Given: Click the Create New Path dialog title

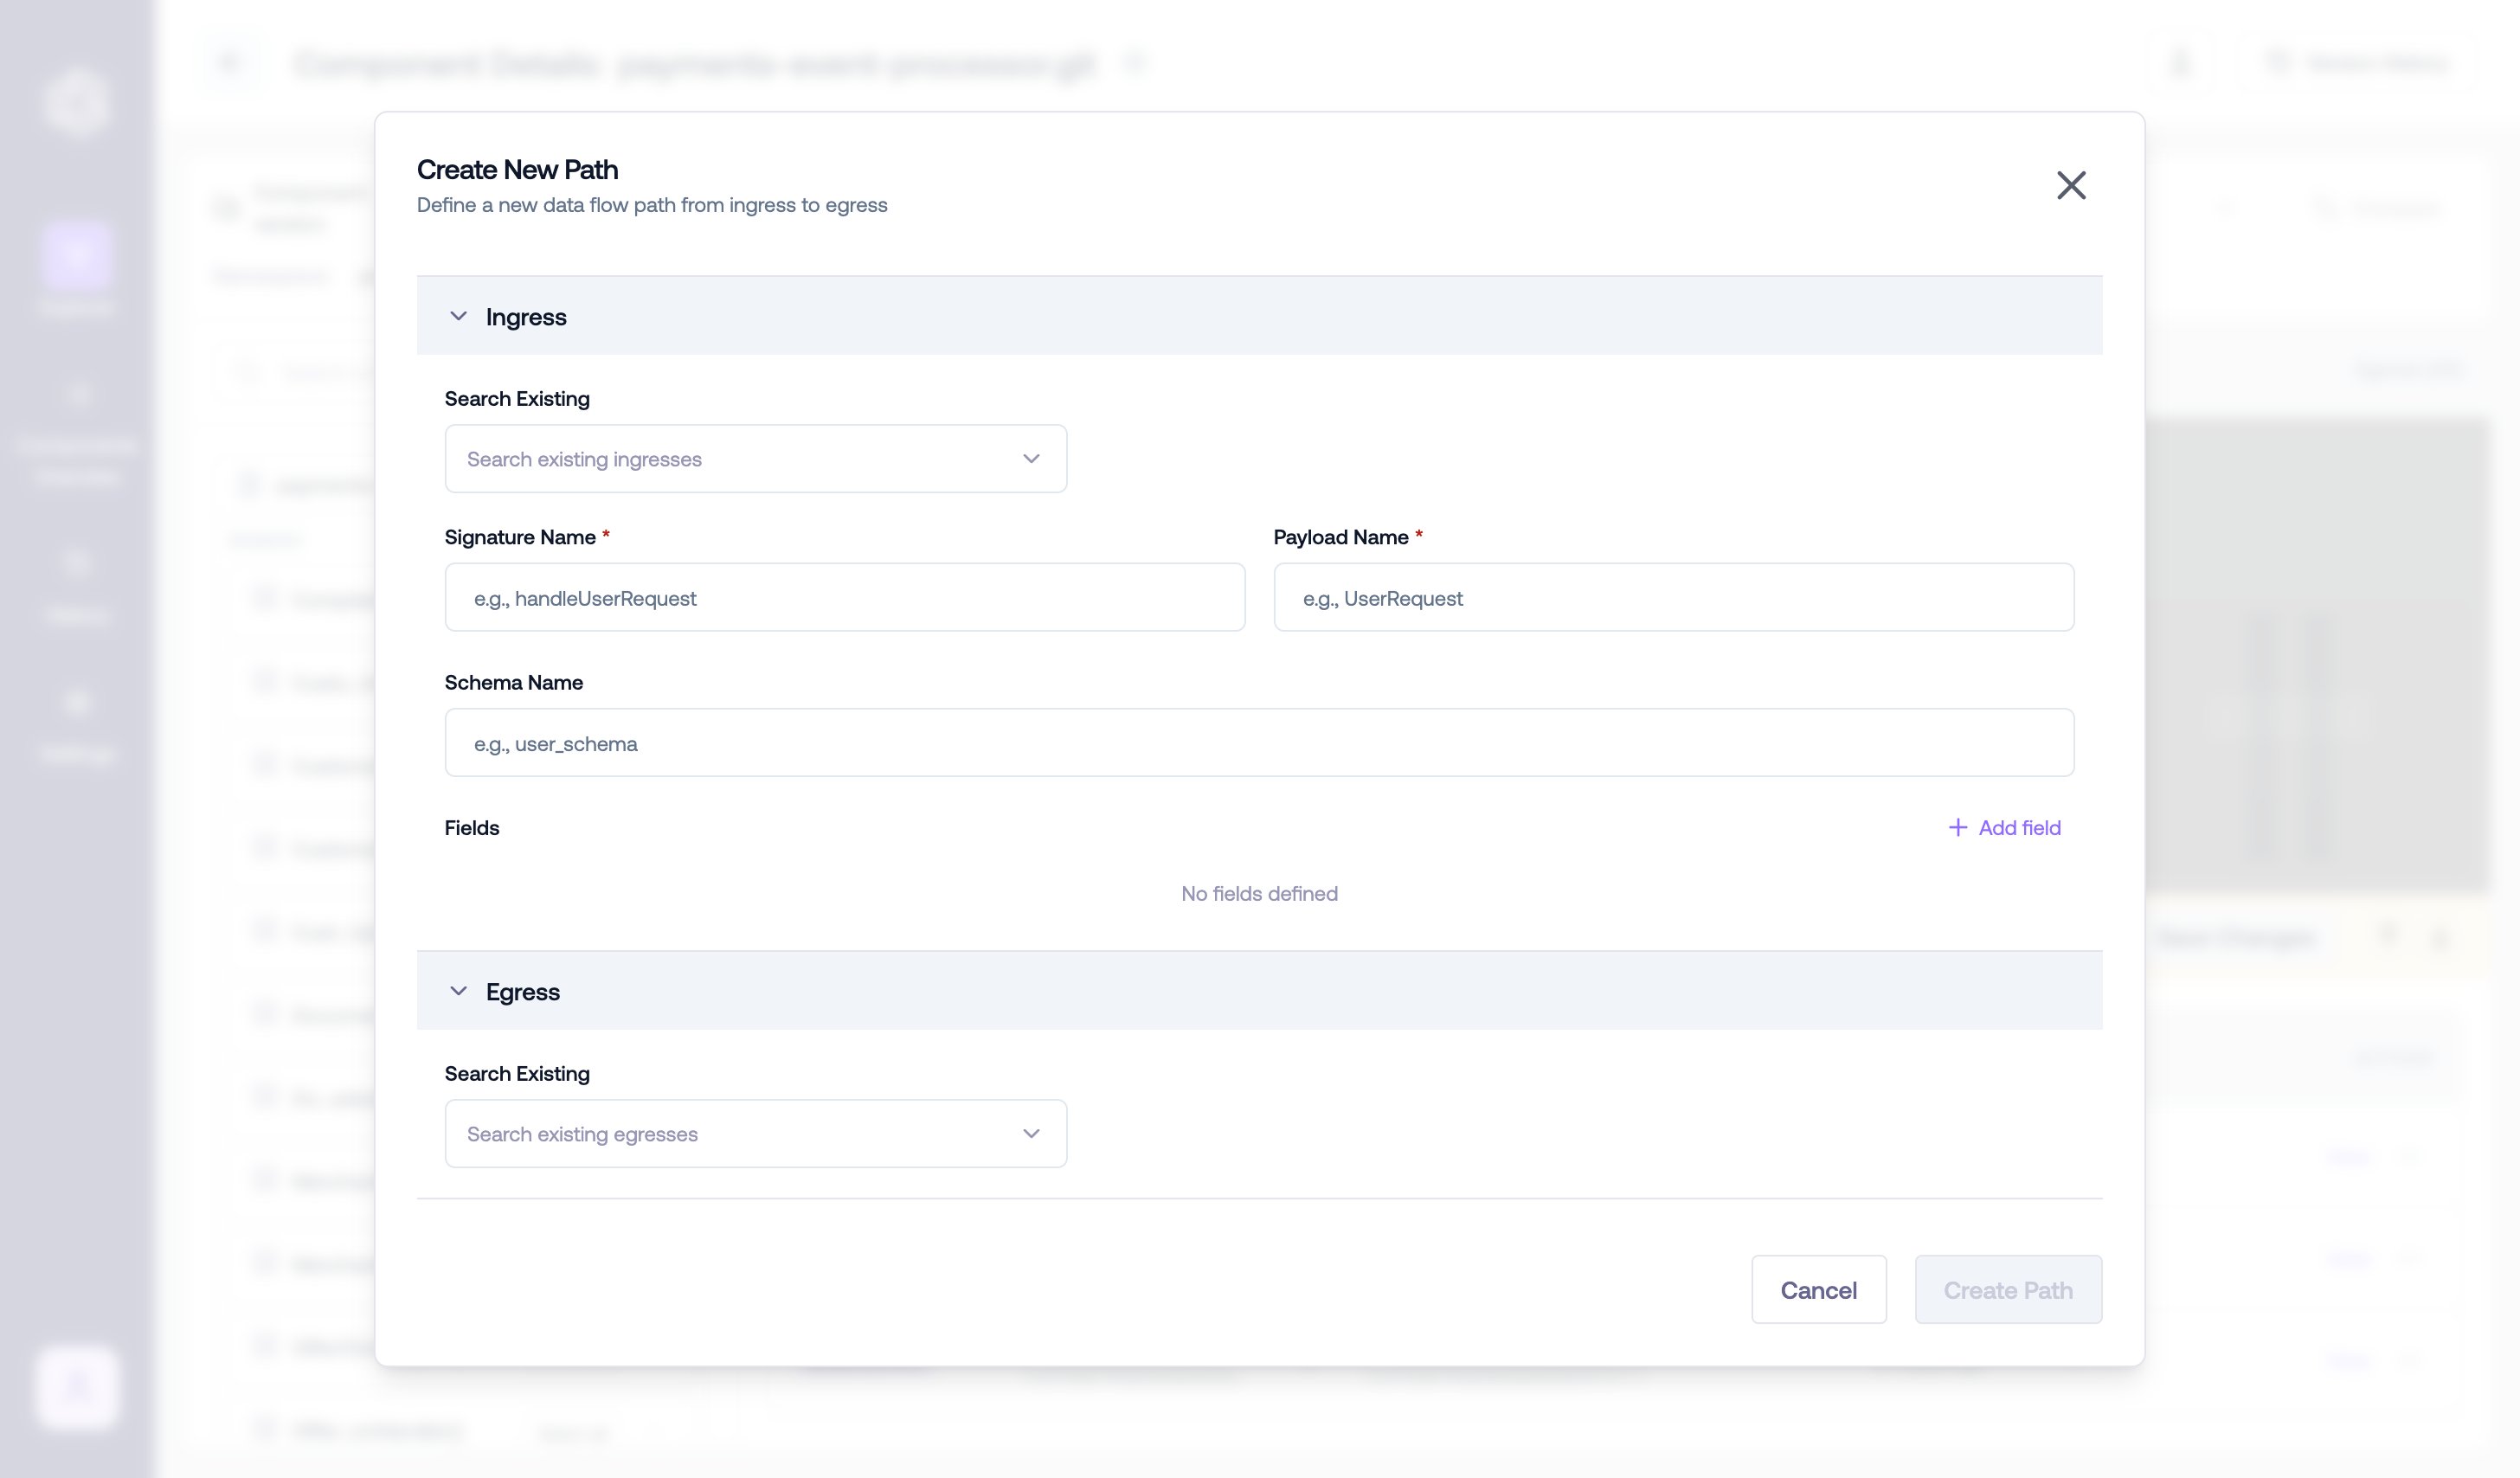Looking at the screenshot, I should (517, 169).
